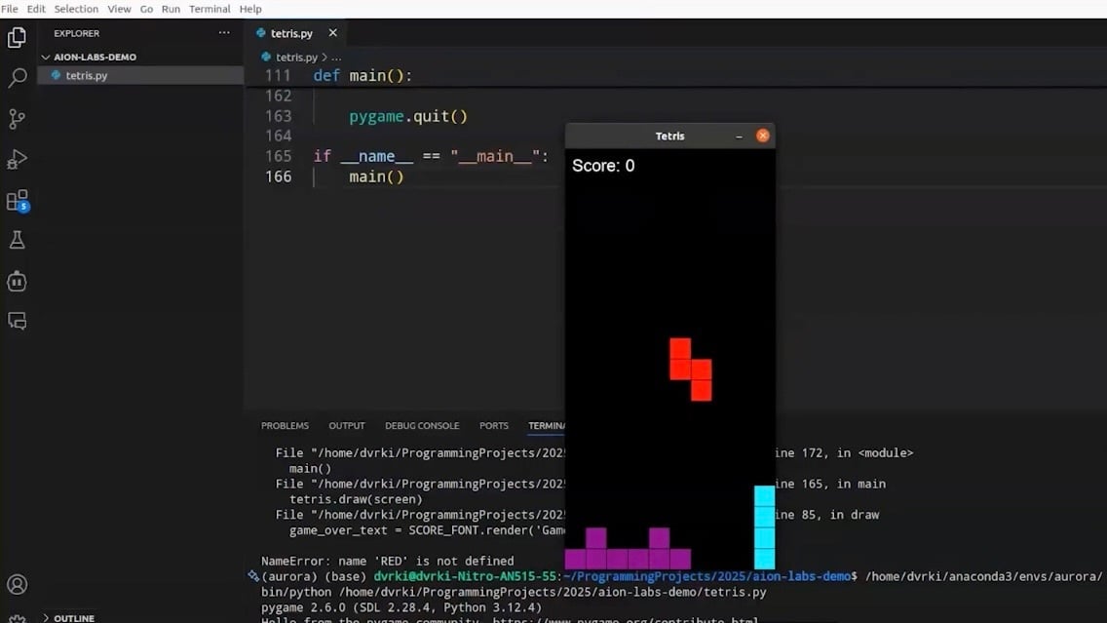Open the Search view
The image size is (1107, 623).
click(17, 77)
